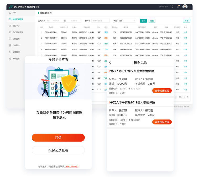The image size is (199, 177).
Task: Click 已归档 status in row 3
Action: [106, 44]
